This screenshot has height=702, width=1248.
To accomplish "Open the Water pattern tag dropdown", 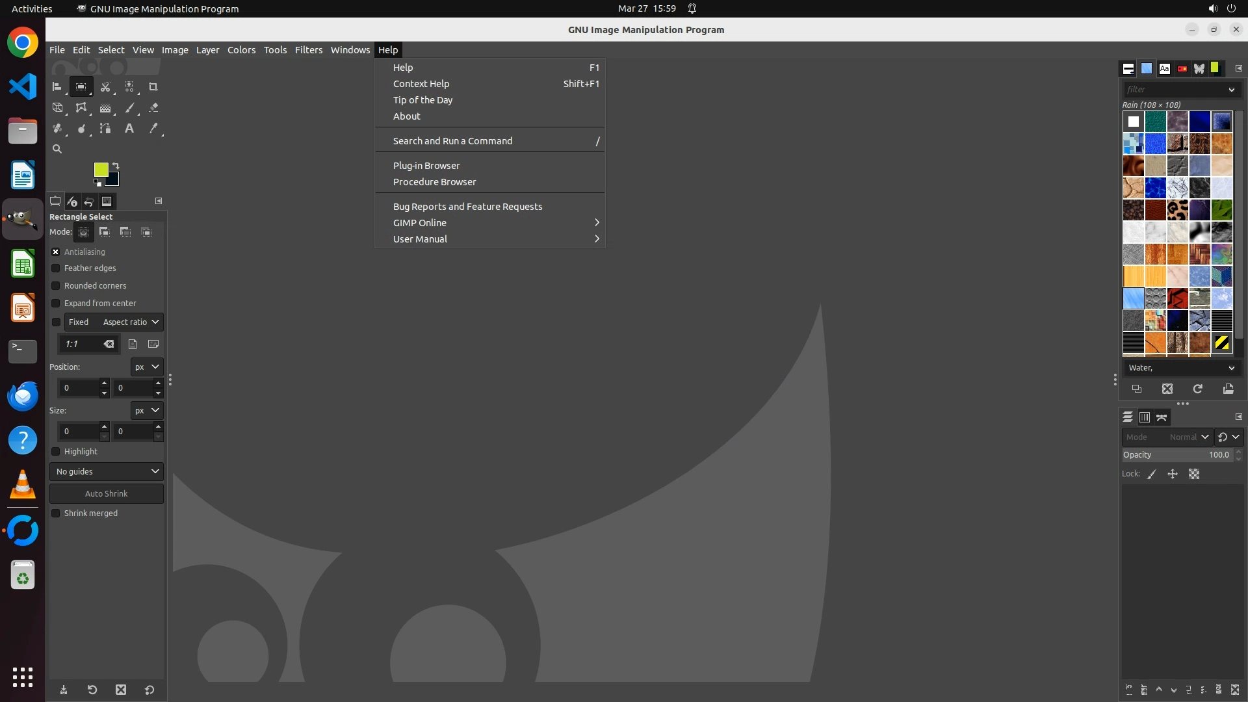I will pyautogui.click(x=1181, y=368).
